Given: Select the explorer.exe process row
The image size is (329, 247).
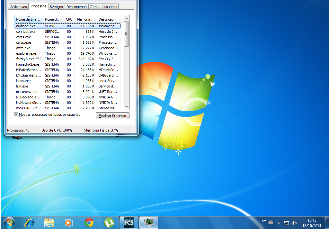Looking at the screenshot, I should coord(67,53).
